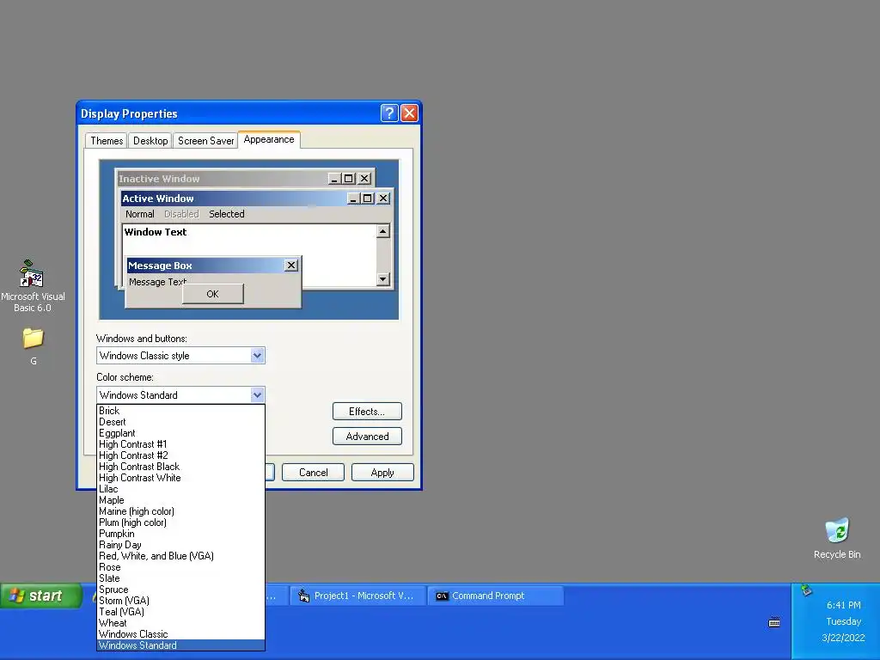Choose Eggplant color scheme

coord(180,433)
